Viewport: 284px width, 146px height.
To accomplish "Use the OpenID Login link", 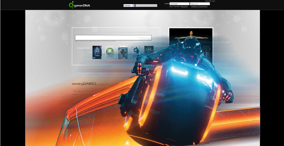I will click(x=210, y=1).
